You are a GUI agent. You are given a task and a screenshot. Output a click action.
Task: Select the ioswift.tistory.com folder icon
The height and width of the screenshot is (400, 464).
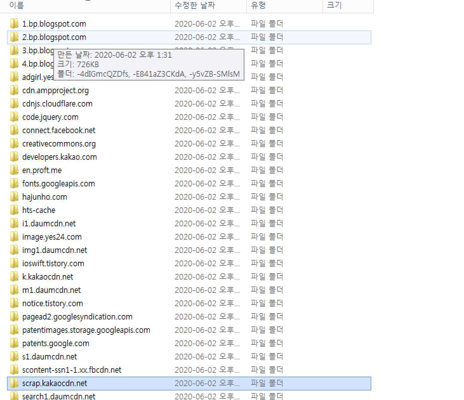click(14, 263)
